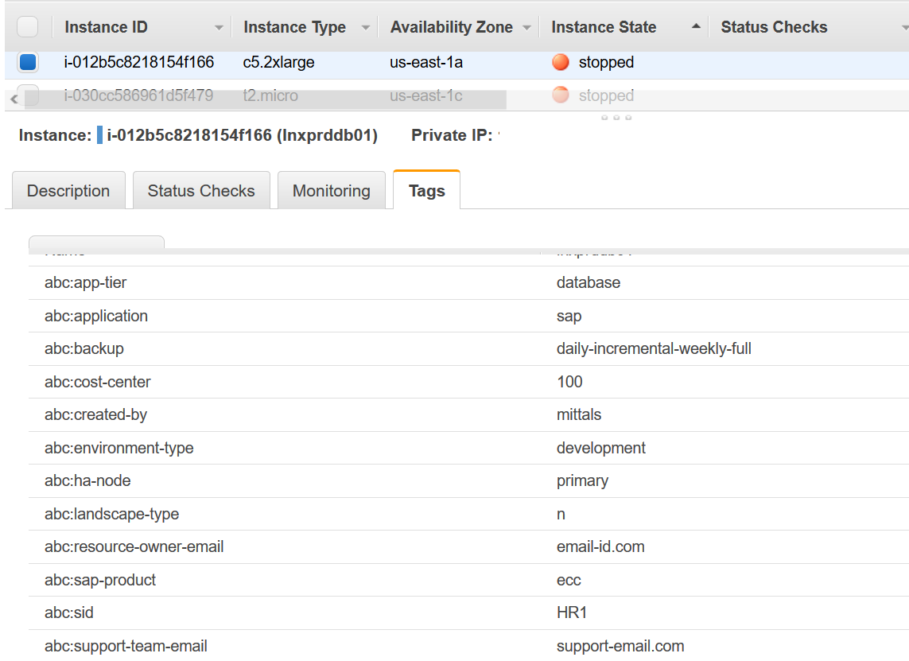Image resolution: width=909 pixels, height=661 pixels.
Task: Switch to the Monitoring tab
Action: tap(331, 190)
